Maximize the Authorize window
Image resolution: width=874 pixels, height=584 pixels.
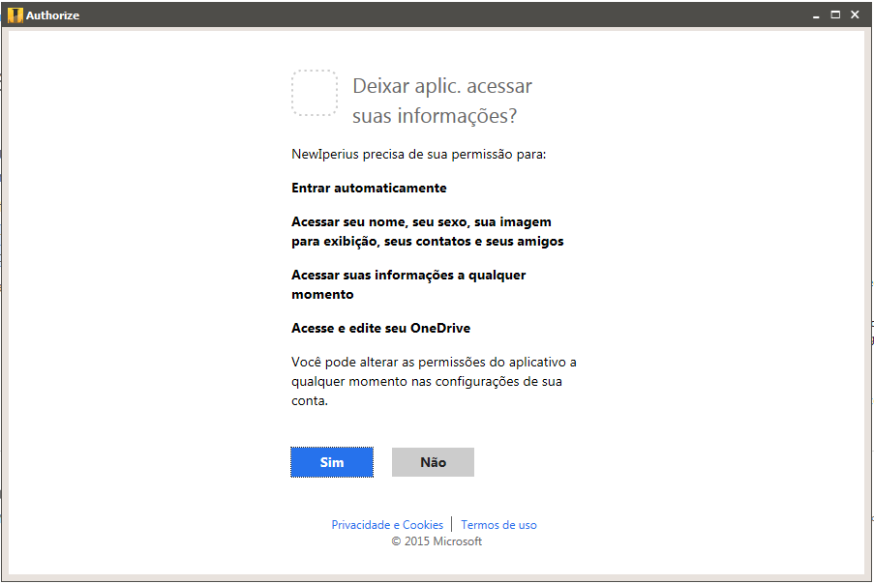coord(835,15)
